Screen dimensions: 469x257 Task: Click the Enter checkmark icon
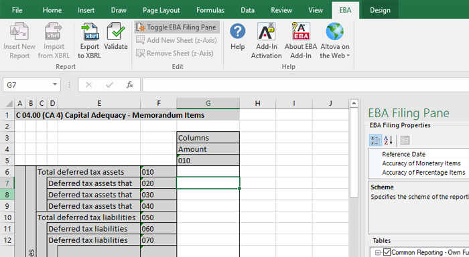coord(109,85)
